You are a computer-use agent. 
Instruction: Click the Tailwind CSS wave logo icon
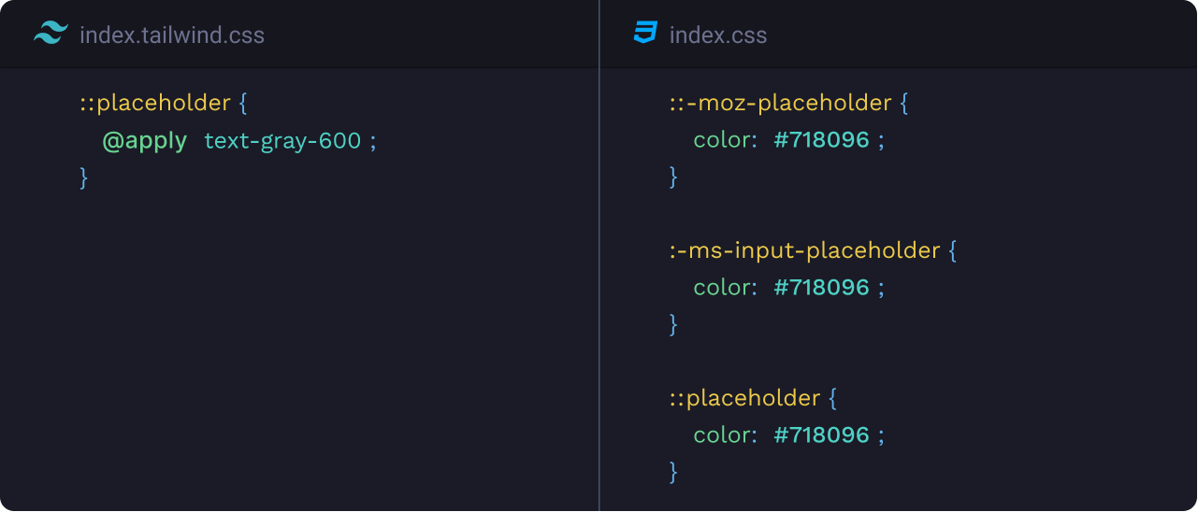pos(51,34)
